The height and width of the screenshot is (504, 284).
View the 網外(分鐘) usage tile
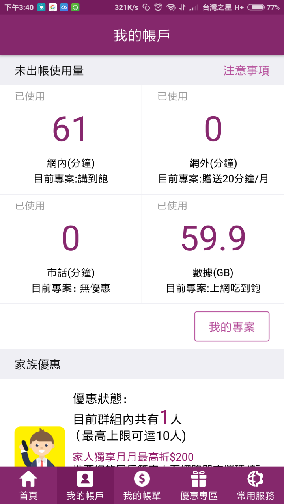(x=213, y=139)
